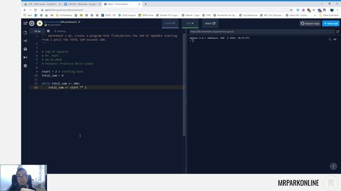Screen dimensions: 341x191
Task: Open Chrome three-dot menu
Action: click(x=338, y=10)
